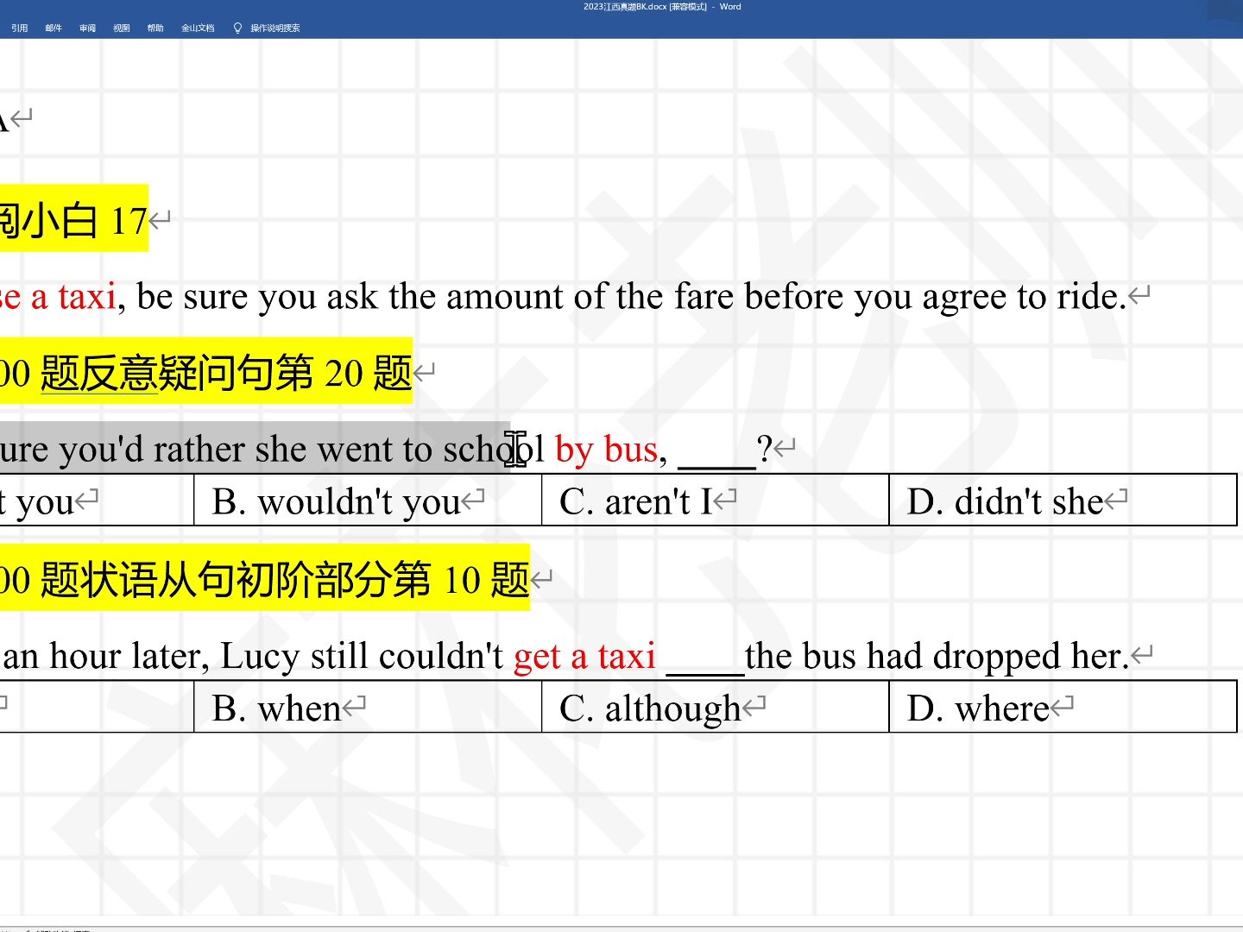
Task: Open the 帮助 (Help) ribbon tab
Action: pyautogui.click(x=155, y=28)
